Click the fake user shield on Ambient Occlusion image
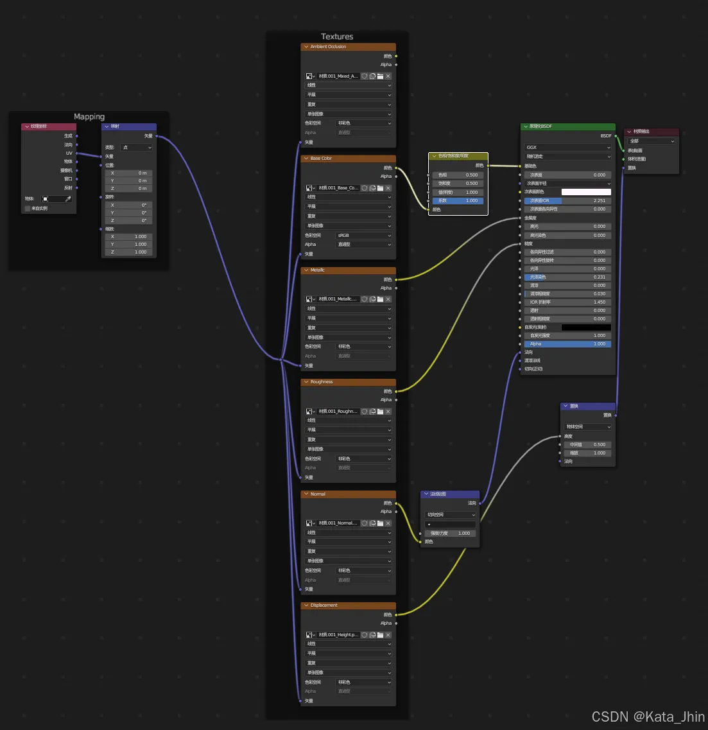 365,76
